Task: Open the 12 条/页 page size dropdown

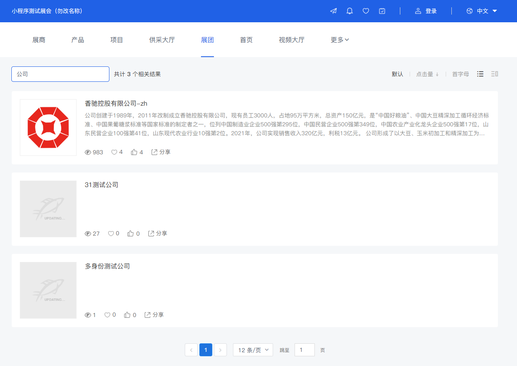Action: [253, 350]
